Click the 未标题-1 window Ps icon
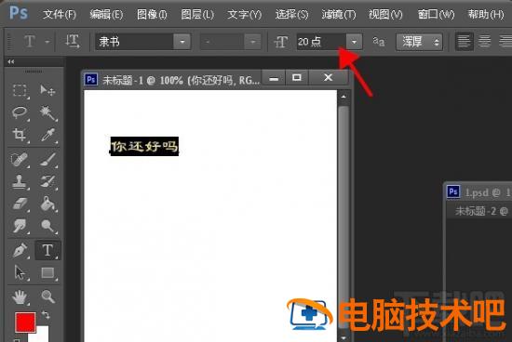Screen dimensions: 512x342 pos(91,79)
